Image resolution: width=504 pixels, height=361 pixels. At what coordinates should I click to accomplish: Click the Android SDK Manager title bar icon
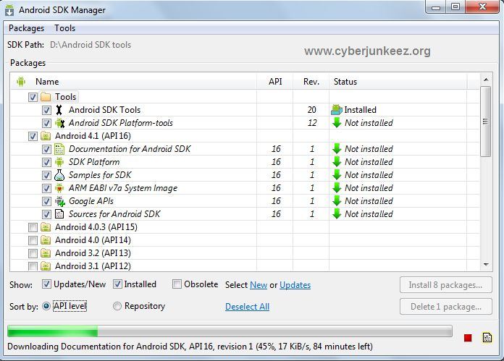click(9, 10)
